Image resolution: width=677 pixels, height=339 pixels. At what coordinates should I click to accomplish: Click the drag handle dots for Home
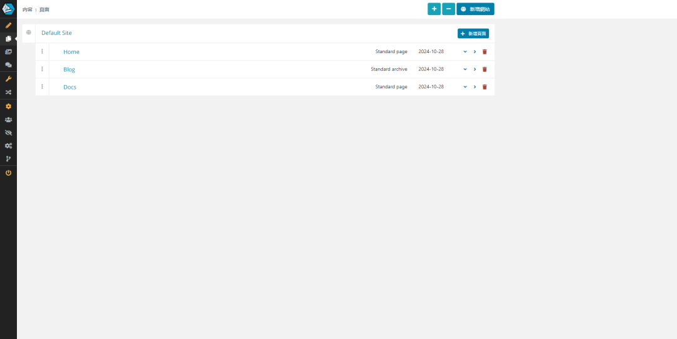pos(43,51)
